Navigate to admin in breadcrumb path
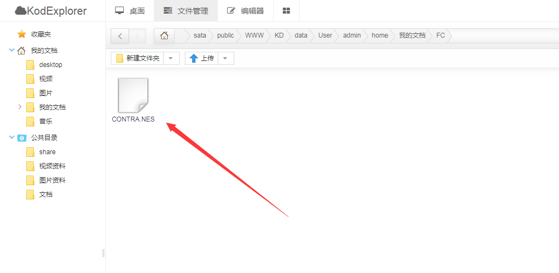Viewport: 559px width, 273px height. 352,35
